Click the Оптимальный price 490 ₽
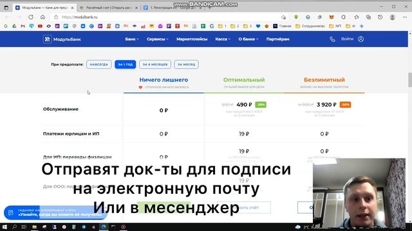This screenshot has height=231, width=412. pos(244,105)
